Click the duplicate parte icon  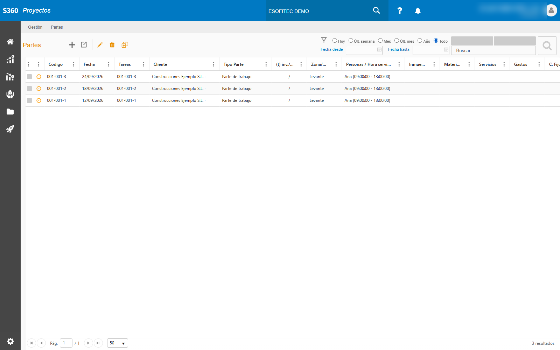tap(125, 45)
